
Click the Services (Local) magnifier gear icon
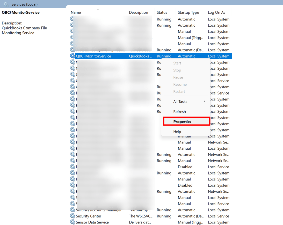point(6,4)
